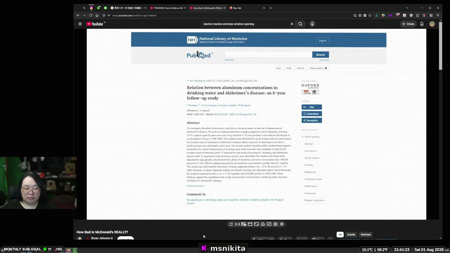Image resolution: width=450 pixels, height=253 pixels.
Task: Click the date Sat 01 Aug 2026
Action: pos(429,249)
